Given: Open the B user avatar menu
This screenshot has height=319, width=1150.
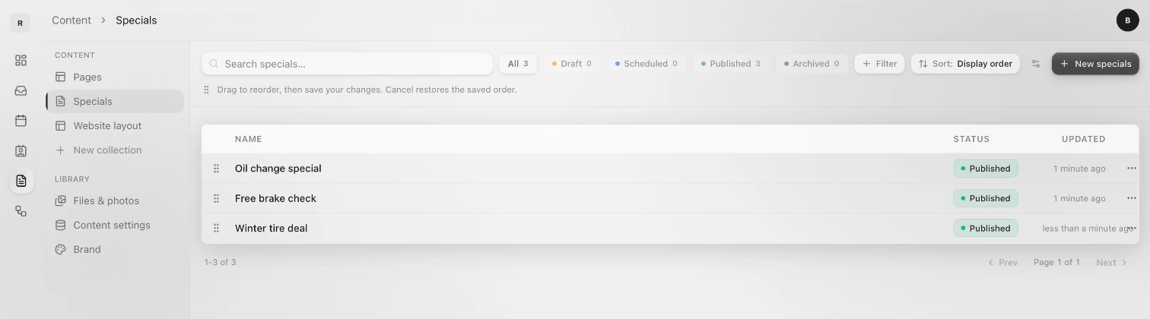Looking at the screenshot, I should point(1127,21).
